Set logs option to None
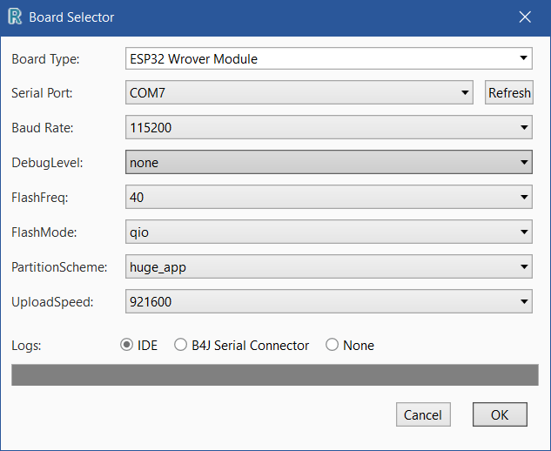The width and height of the screenshot is (551, 451). [332, 345]
